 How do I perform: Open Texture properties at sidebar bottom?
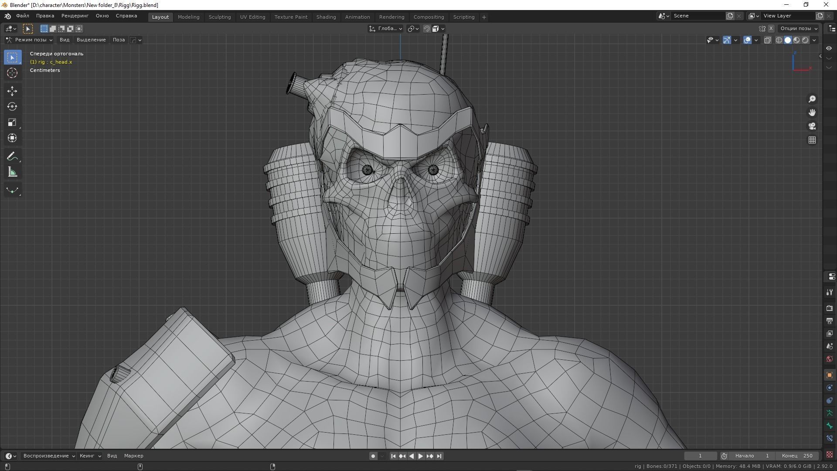click(829, 454)
